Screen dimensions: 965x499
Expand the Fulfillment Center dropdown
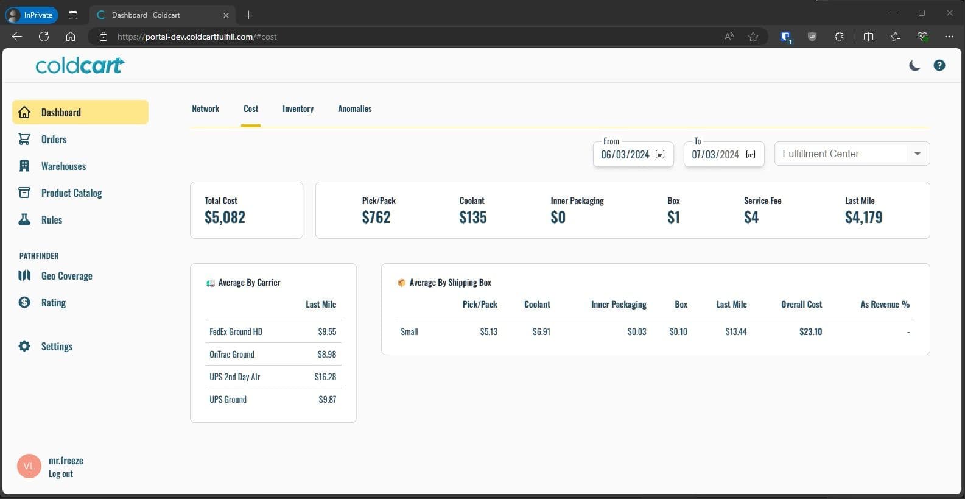pyautogui.click(x=917, y=154)
